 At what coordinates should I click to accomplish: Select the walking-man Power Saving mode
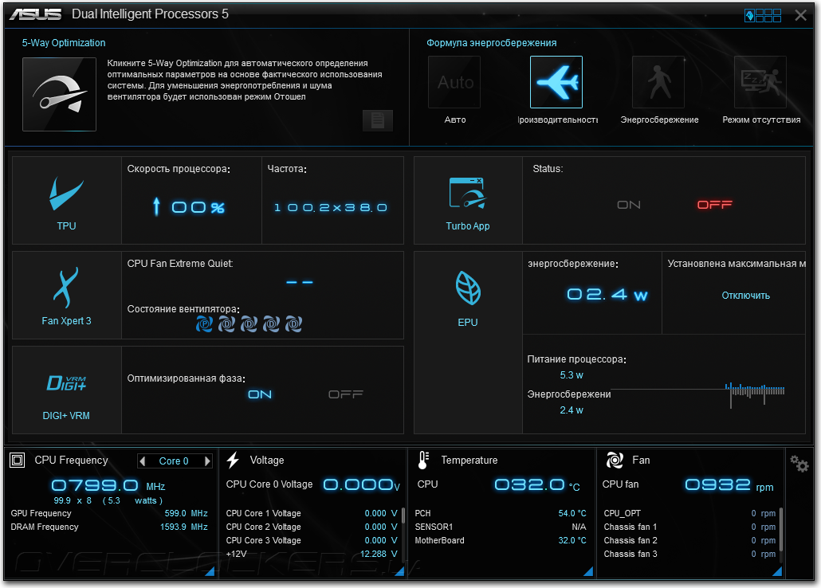658,82
